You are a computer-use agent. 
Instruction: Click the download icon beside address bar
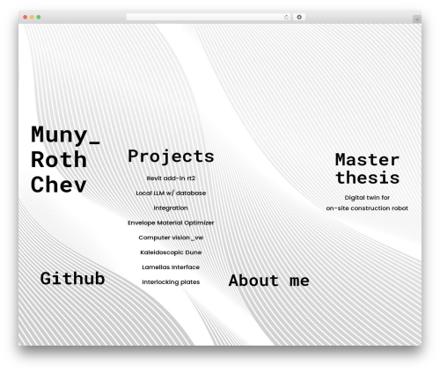299,18
